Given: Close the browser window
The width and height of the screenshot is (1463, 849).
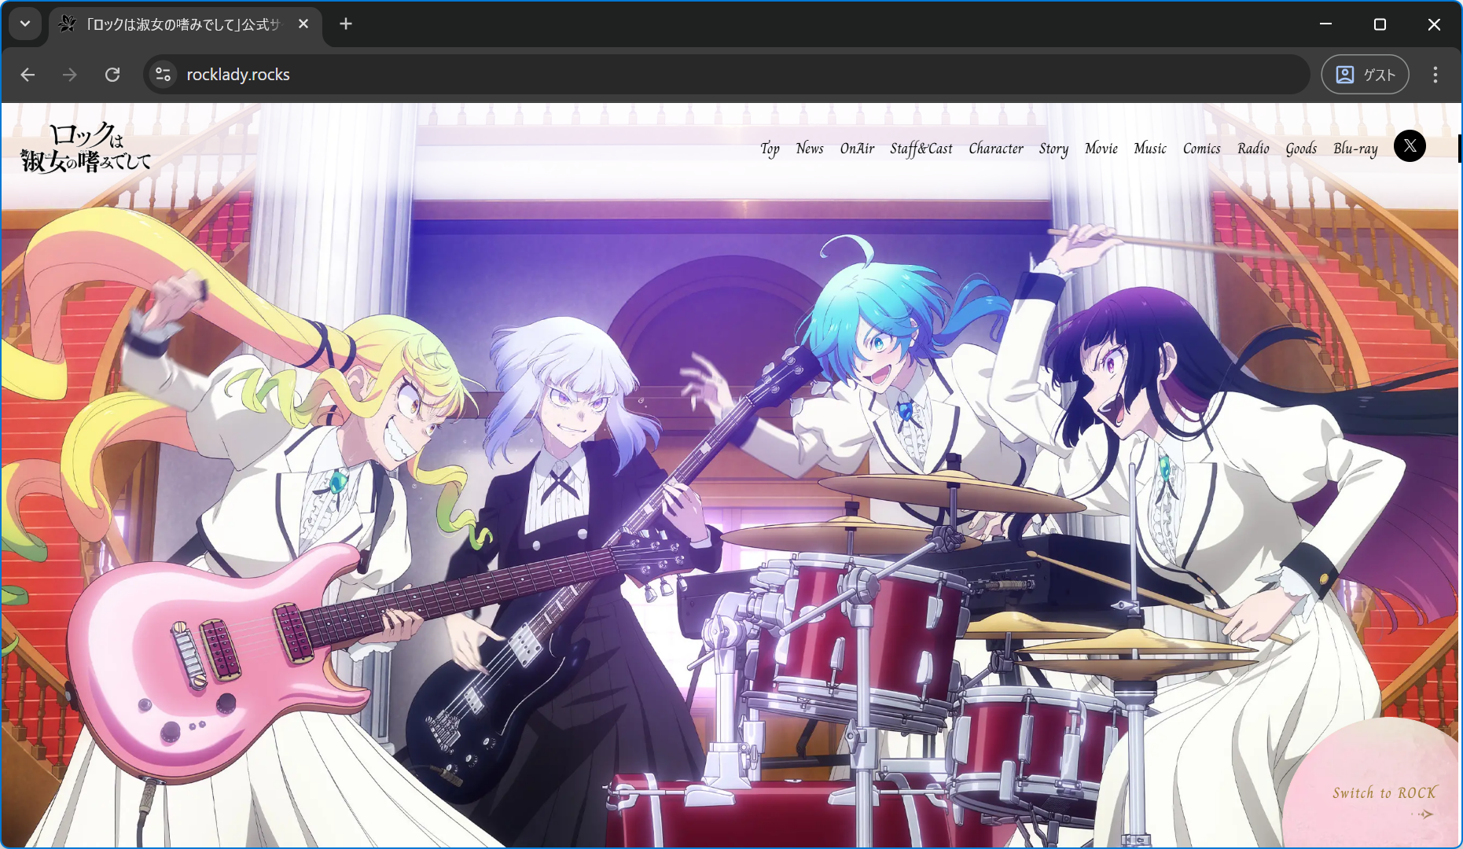Looking at the screenshot, I should pyautogui.click(x=1434, y=24).
